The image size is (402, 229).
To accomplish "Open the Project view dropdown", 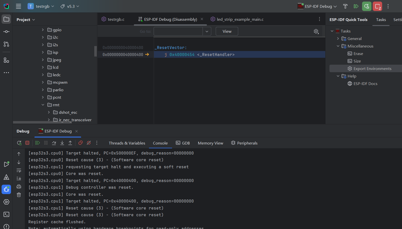I will (26, 19).
